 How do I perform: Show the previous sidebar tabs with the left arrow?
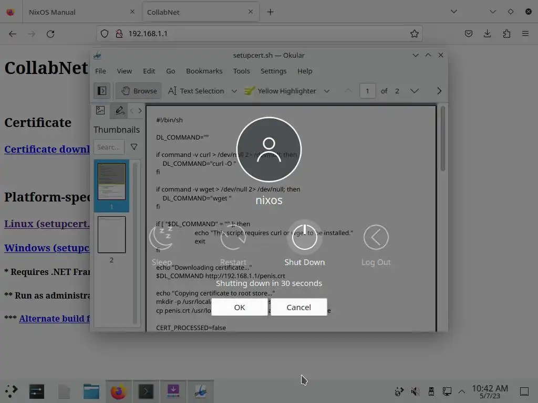(x=132, y=110)
